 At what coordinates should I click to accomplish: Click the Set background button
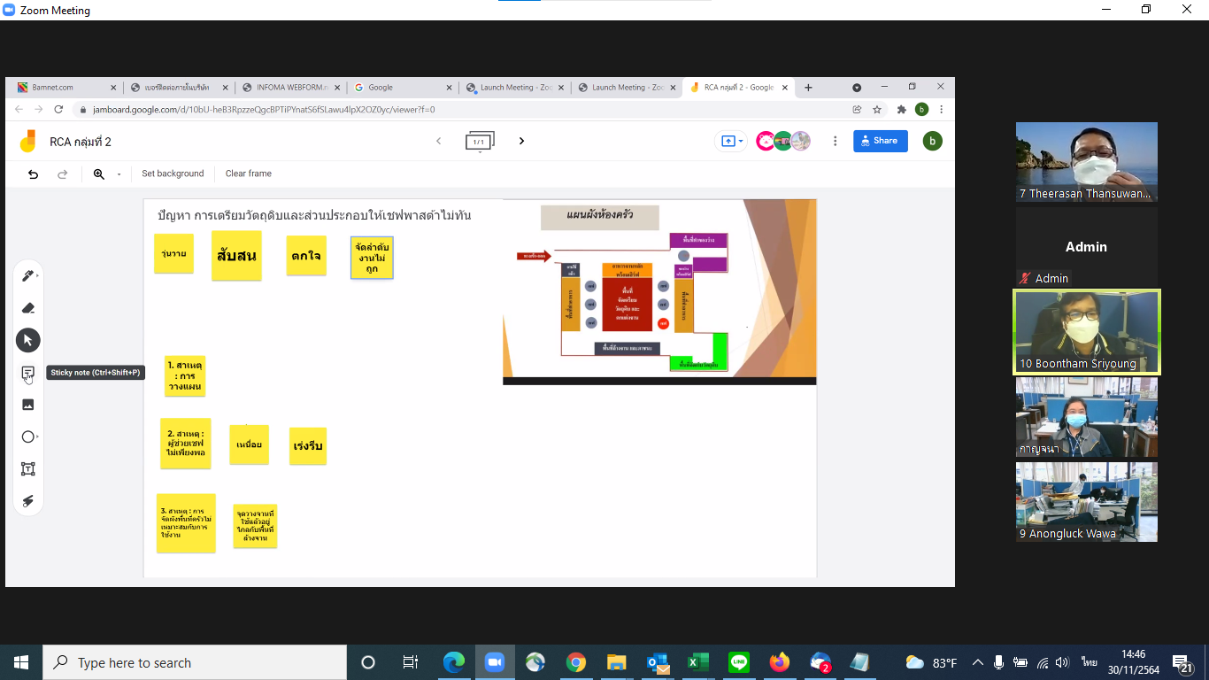click(173, 174)
